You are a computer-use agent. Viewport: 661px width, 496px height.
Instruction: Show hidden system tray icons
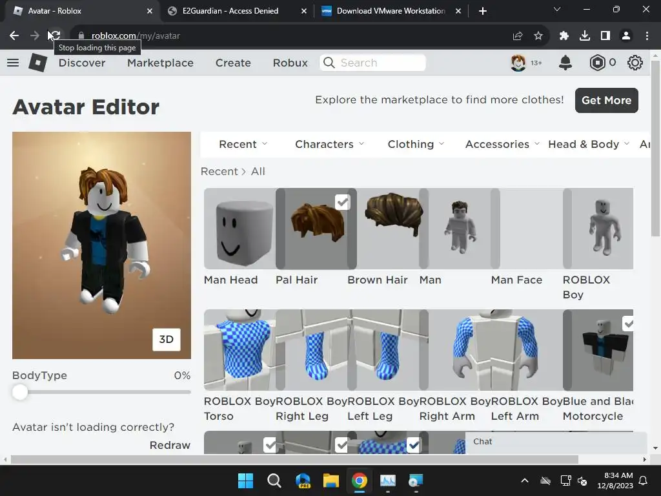coord(525,480)
